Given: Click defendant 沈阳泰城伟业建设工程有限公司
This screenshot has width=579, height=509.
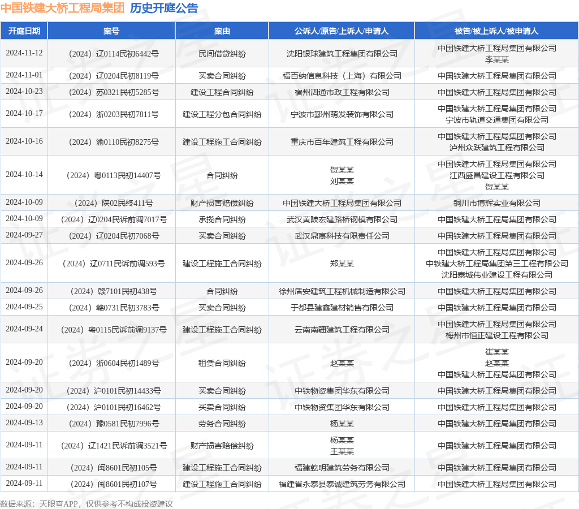Looking at the screenshot, I should (496, 275).
